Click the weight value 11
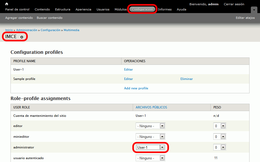The width and height of the screenshot is (260, 162). click(216, 158)
